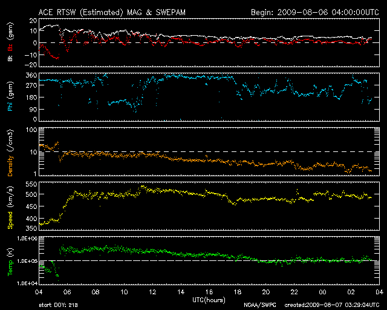Click the '18' hour label on the time axis
This screenshot has height=310, width=387.
coord(238,292)
